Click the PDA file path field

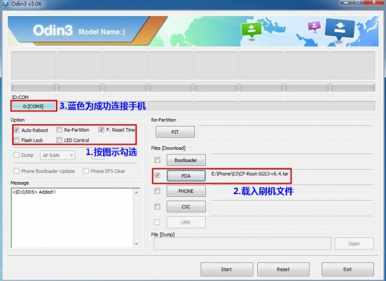tap(291, 176)
